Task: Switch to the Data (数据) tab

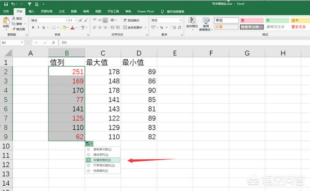Action: tap(74, 12)
